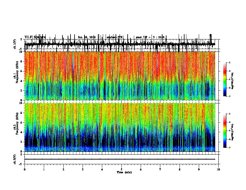Click the ch.2 "Frequency (kHz)" axis label
Screen dimensions: 246x190
coord(17,124)
